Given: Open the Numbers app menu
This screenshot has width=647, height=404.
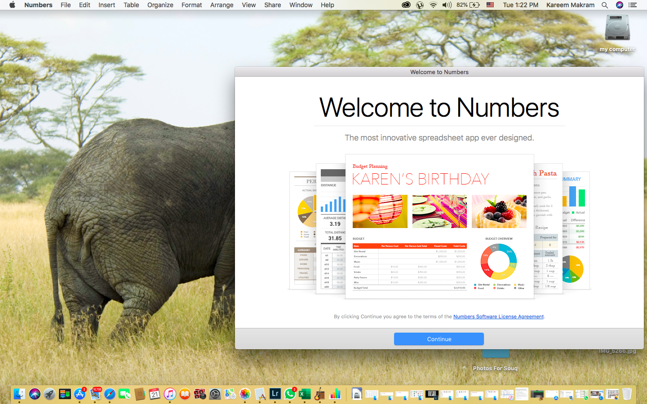Looking at the screenshot, I should 38,5.
